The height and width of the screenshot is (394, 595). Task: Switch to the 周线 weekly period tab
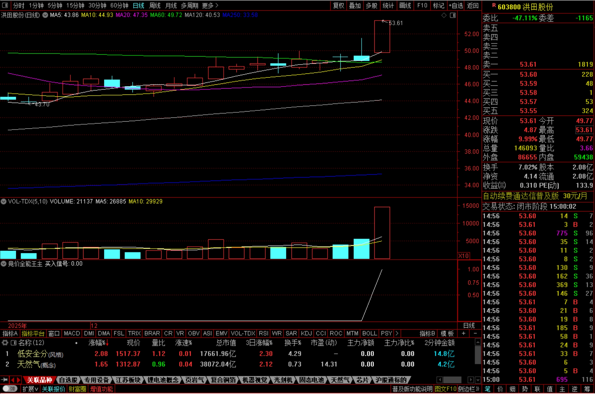pos(155,5)
